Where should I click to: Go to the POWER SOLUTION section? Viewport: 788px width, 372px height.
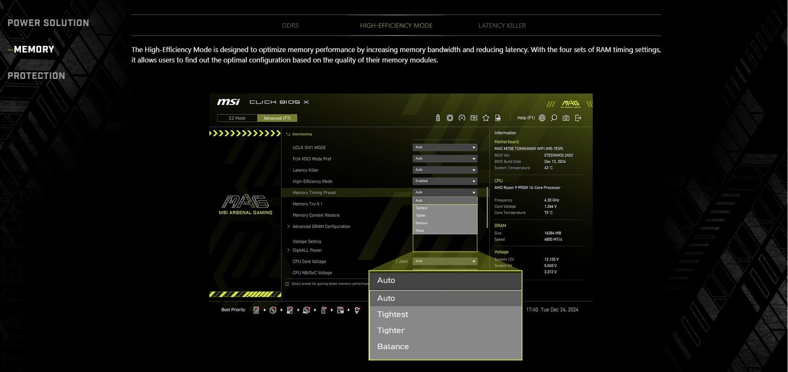click(48, 23)
